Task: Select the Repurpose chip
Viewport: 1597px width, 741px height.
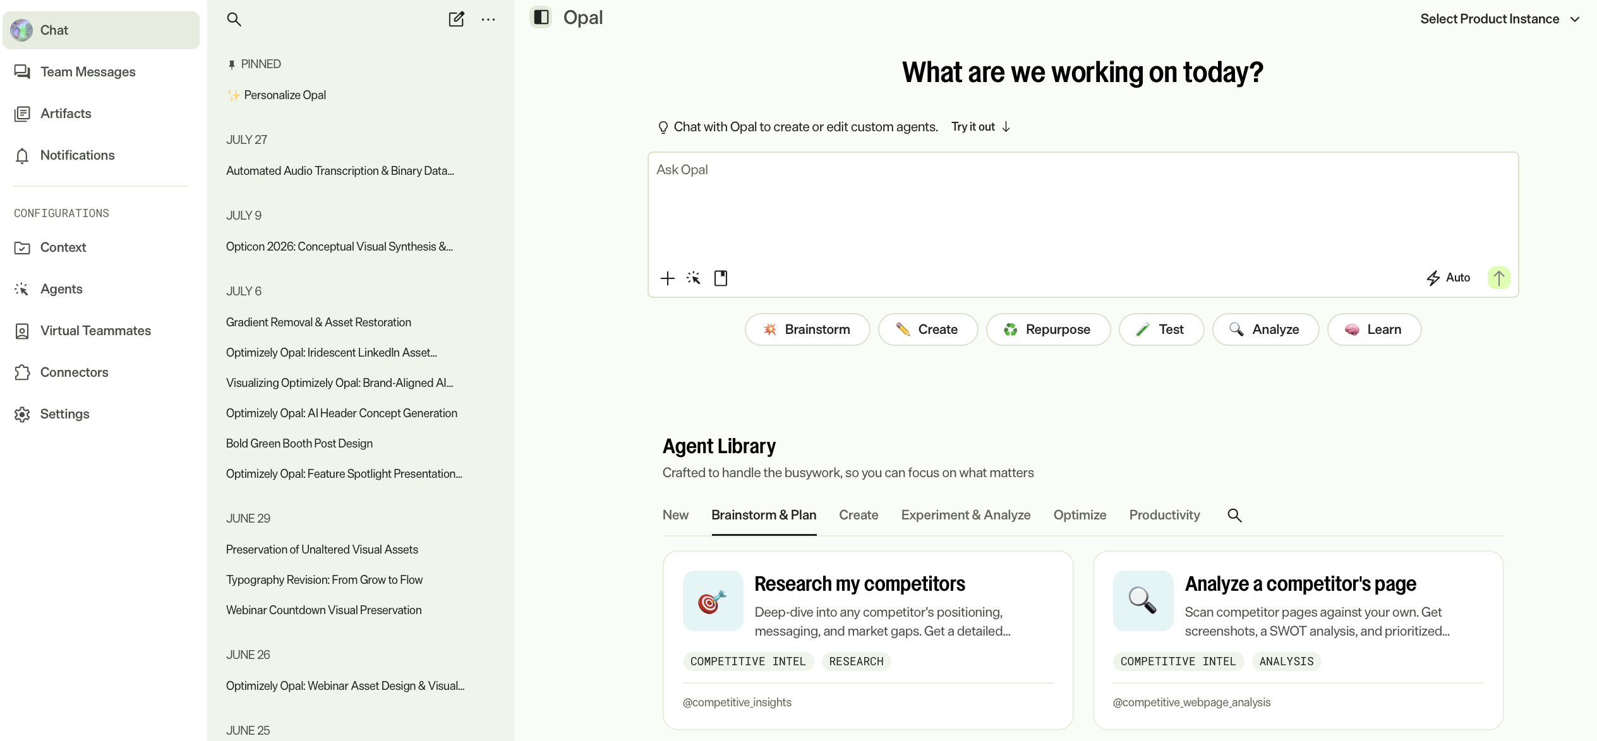Action: (1048, 329)
